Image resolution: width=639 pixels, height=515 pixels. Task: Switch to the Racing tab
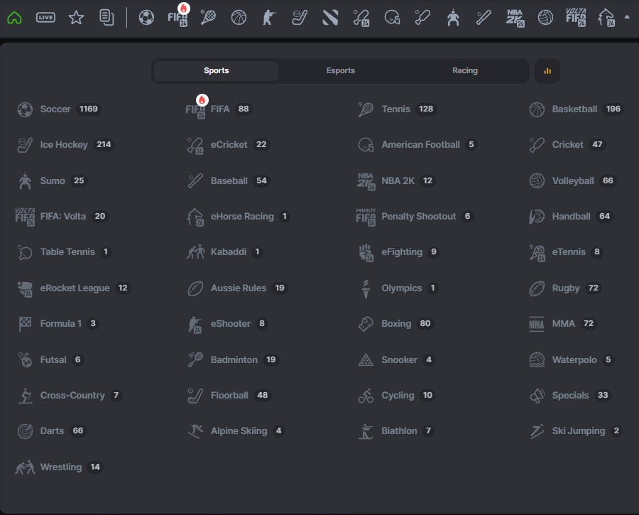click(464, 71)
